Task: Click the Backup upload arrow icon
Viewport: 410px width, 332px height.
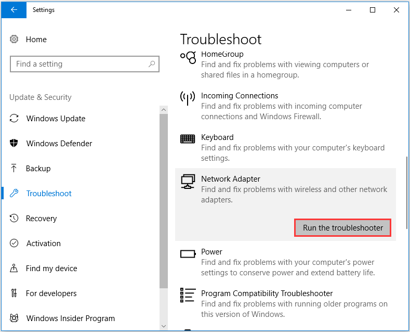Action: [x=14, y=168]
